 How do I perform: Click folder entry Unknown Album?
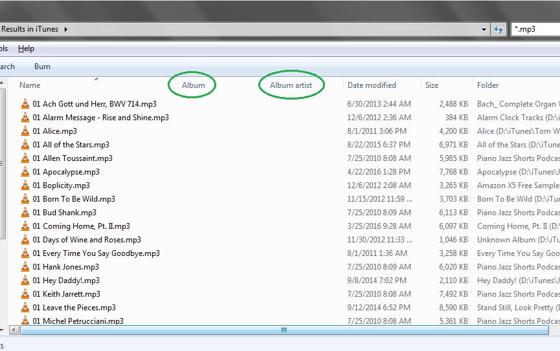tap(518, 239)
